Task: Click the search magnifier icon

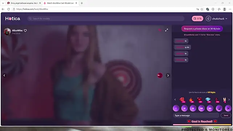Action: [x=30, y=19]
